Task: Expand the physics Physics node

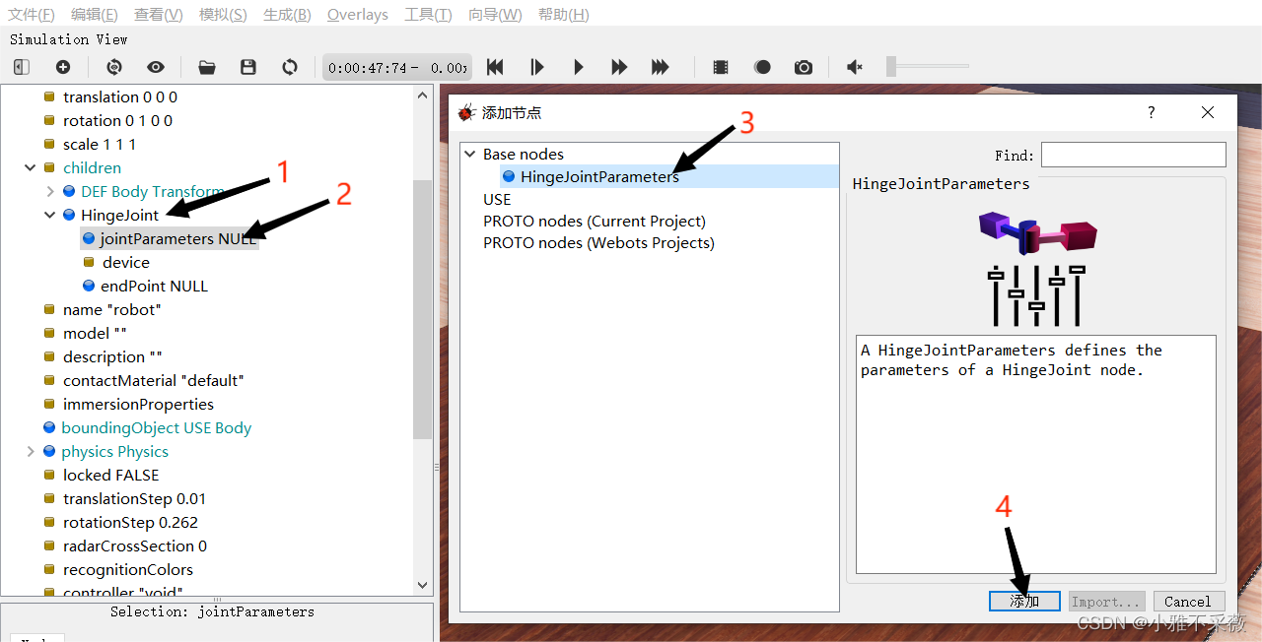Action: (x=31, y=451)
